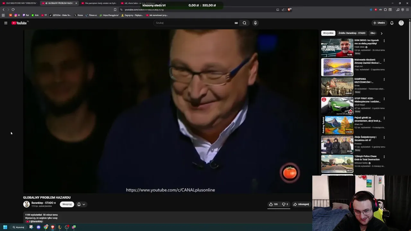Open more options for the DON DIEGO video

click(x=384, y=41)
